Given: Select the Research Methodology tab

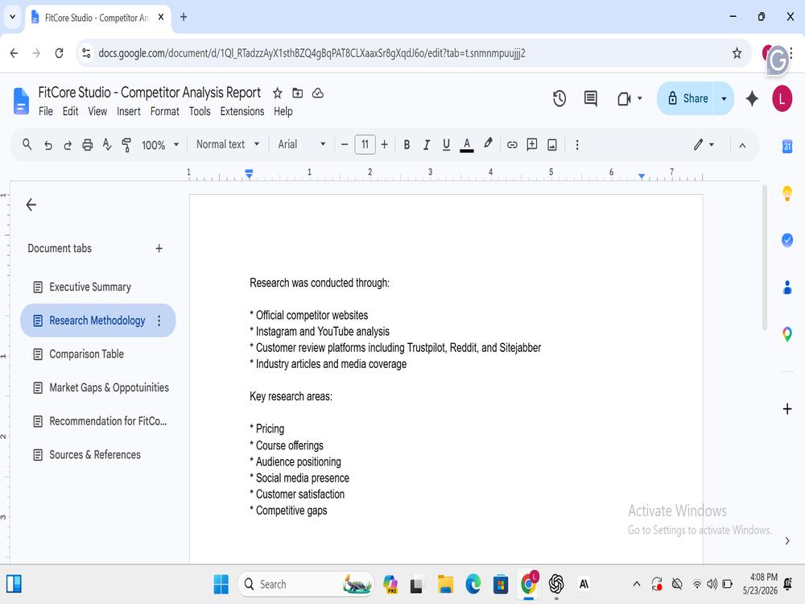Looking at the screenshot, I should pos(98,321).
